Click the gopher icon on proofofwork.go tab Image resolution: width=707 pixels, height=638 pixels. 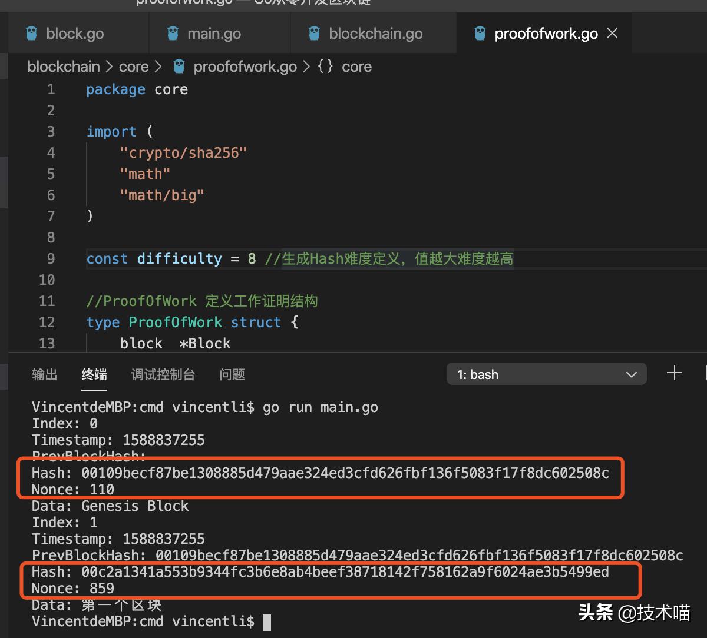pyautogui.click(x=480, y=34)
